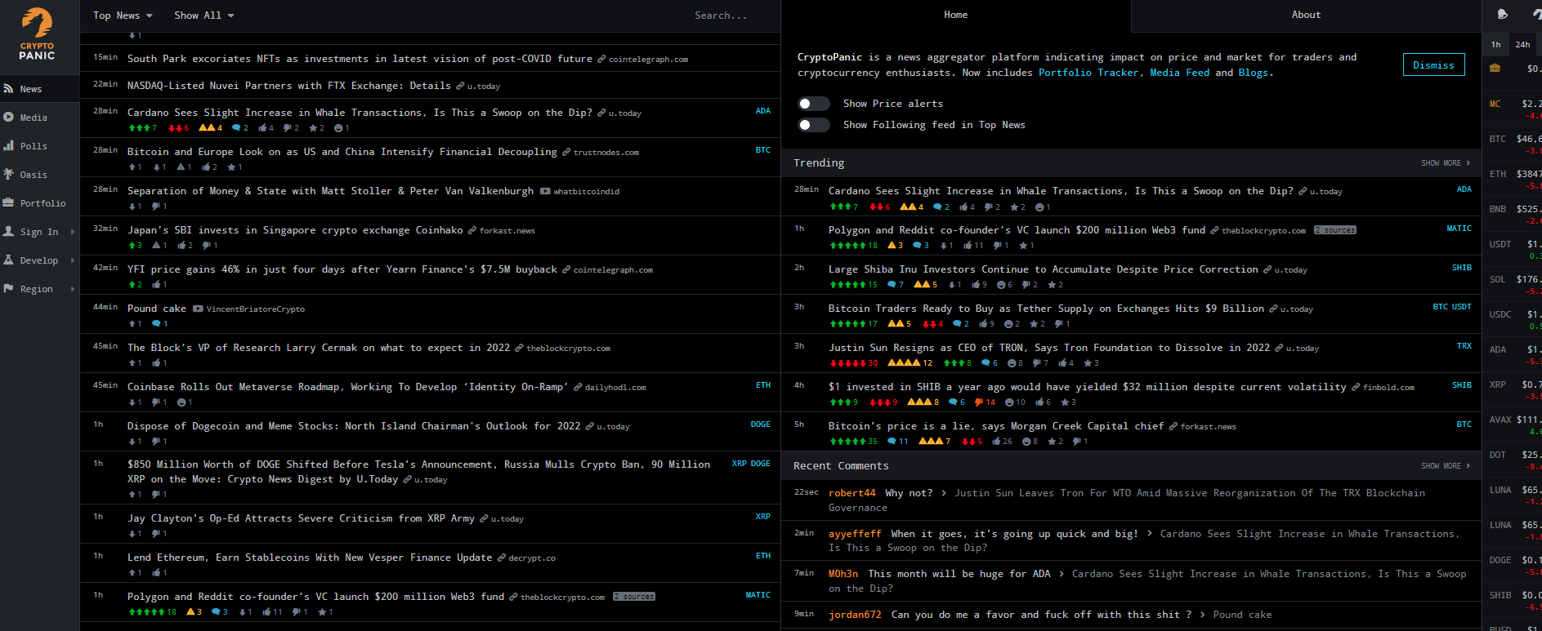Open the notifications bell icon

pos(1502,14)
